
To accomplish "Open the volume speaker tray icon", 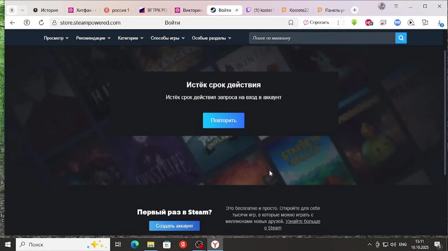I will point(393,244).
